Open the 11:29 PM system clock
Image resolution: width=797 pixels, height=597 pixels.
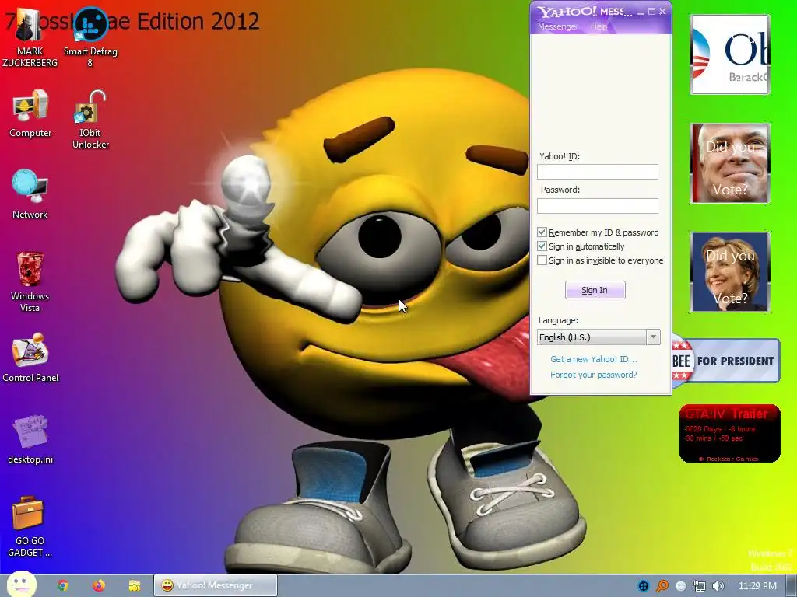click(x=757, y=586)
